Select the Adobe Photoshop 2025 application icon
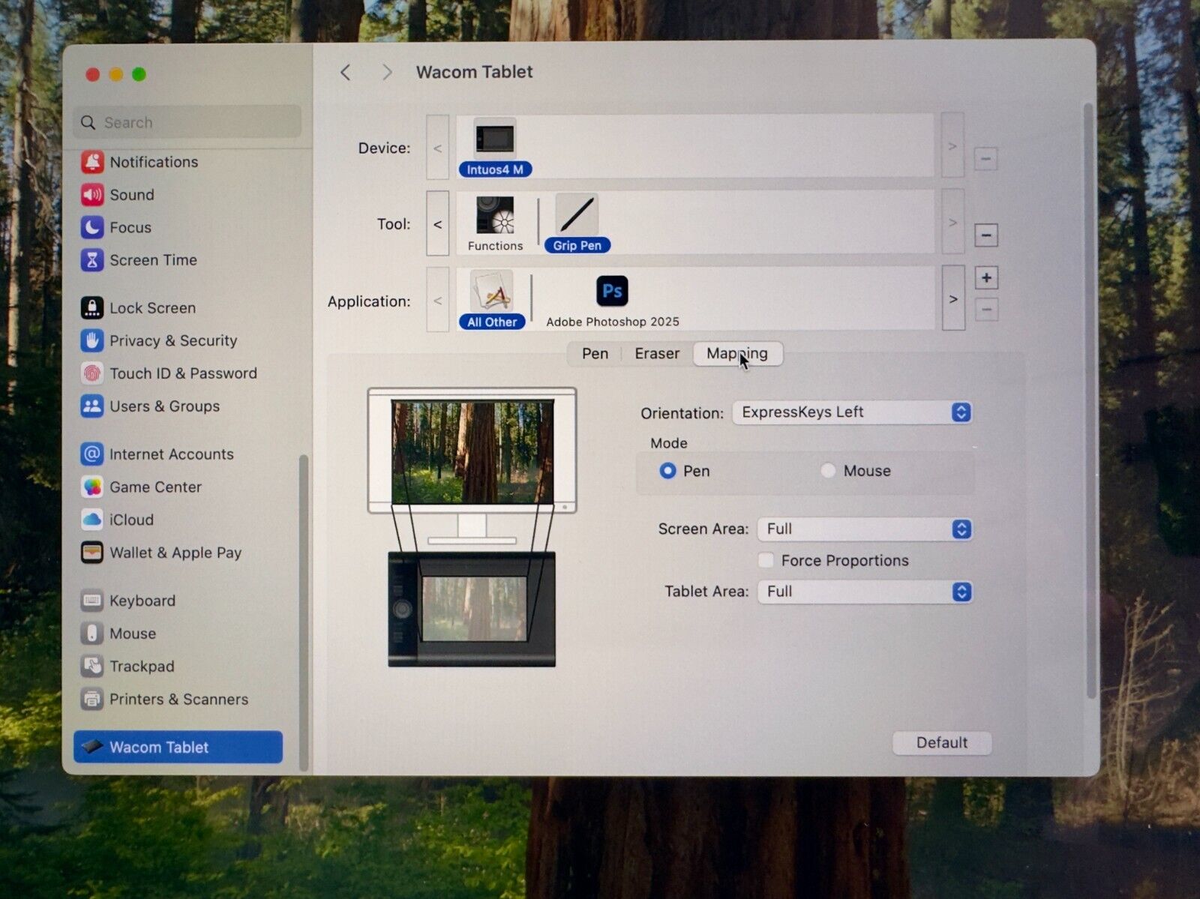This screenshot has height=899, width=1200. pos(612,291)
